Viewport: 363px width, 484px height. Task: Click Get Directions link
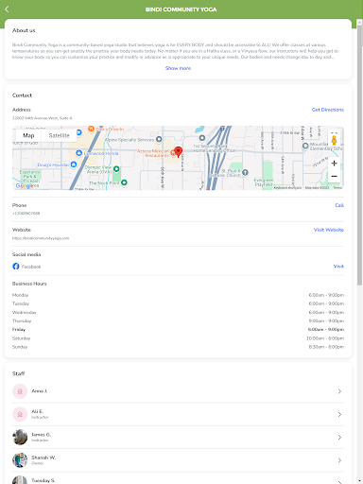click(x=328, y=110)
